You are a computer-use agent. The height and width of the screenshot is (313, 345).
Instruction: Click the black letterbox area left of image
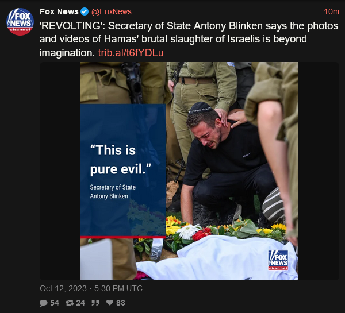point(60,171)
